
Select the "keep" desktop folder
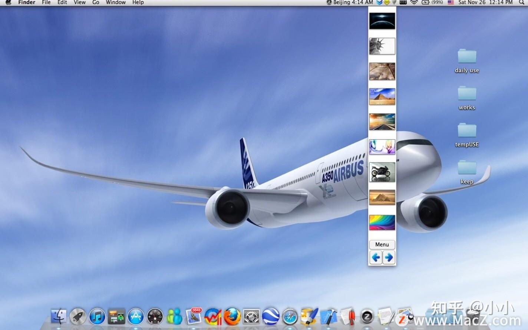tap(467, 172)
